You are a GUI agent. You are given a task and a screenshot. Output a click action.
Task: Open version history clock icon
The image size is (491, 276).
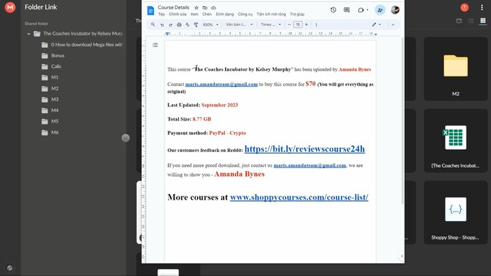pos(333,10)
